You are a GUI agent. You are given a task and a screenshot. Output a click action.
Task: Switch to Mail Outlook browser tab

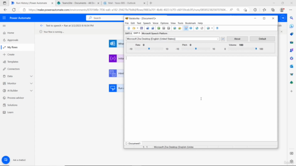coord(124,3)
